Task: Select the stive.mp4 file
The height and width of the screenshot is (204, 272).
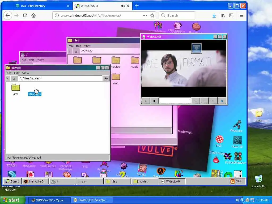Action: point(35,94)
